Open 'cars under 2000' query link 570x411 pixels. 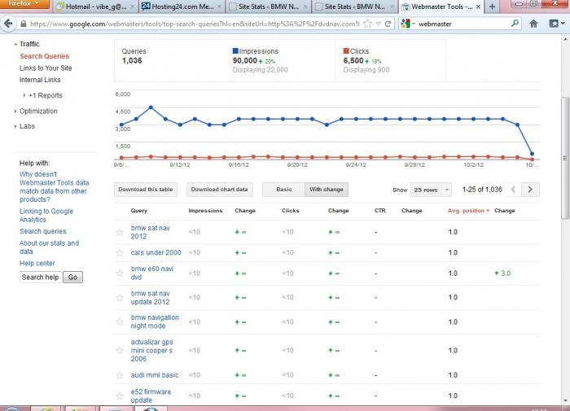[x=156, y=252]
